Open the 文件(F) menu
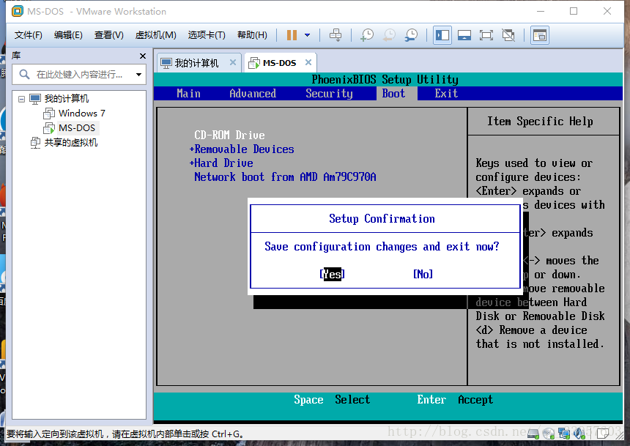Screen dimensions: 630x446 pyautogui.click(x=28, y=35)
